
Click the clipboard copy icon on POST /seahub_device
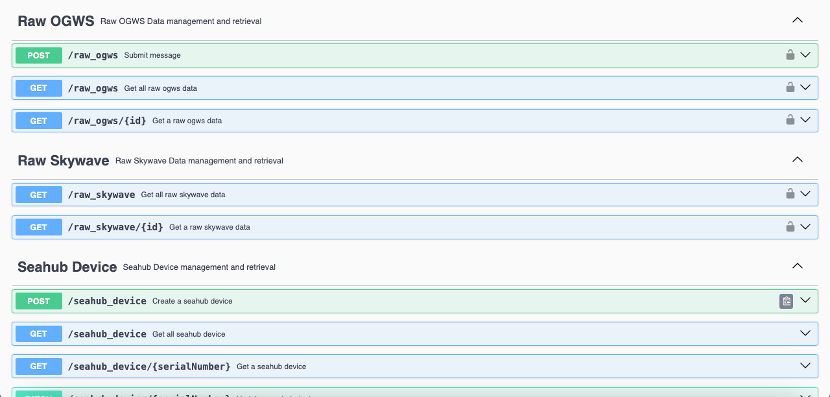(x=786, y=301)
